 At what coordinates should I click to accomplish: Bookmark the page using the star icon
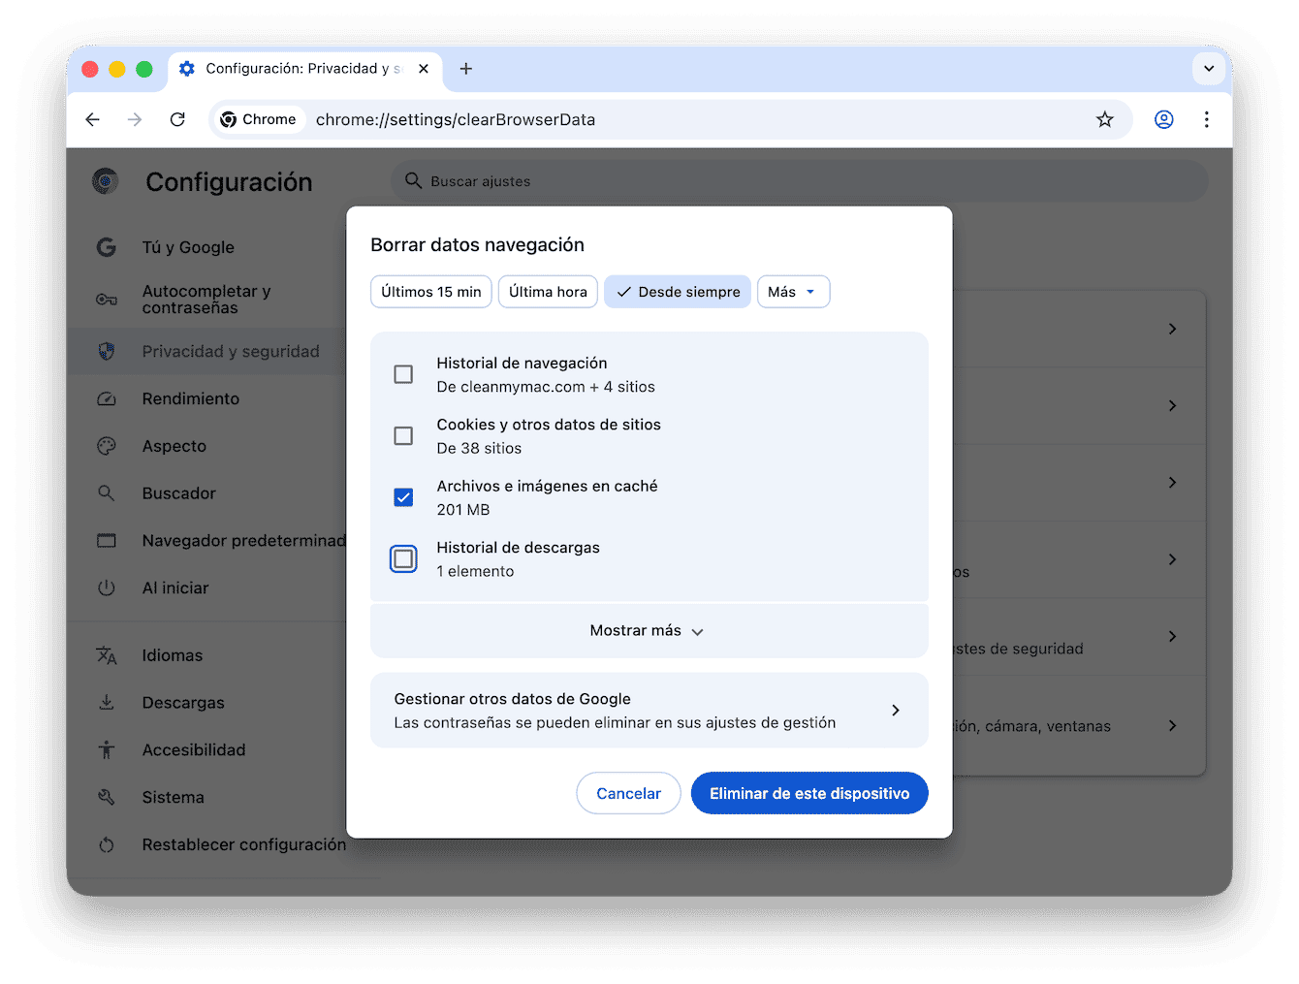(x=1105, y=119)
